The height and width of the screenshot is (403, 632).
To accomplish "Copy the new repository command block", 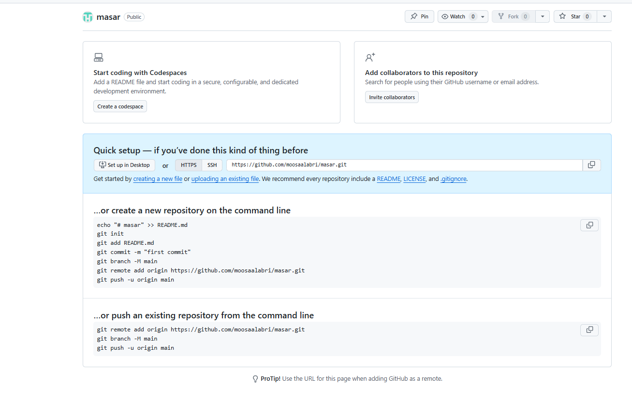I will click(x=589, y=225).
